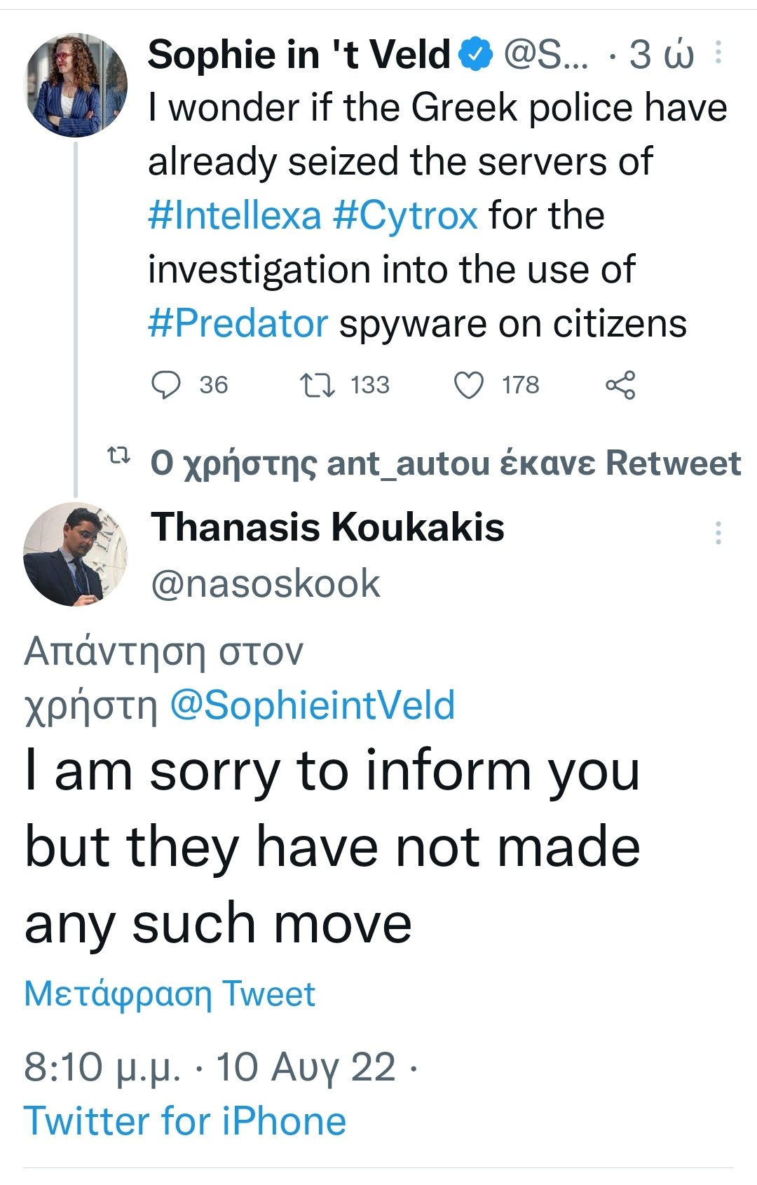The height and width of the screenshot is (1185, 757).
Task: Open Sophie in 't Veld's profile picture
Action: (x=76, y=85)
